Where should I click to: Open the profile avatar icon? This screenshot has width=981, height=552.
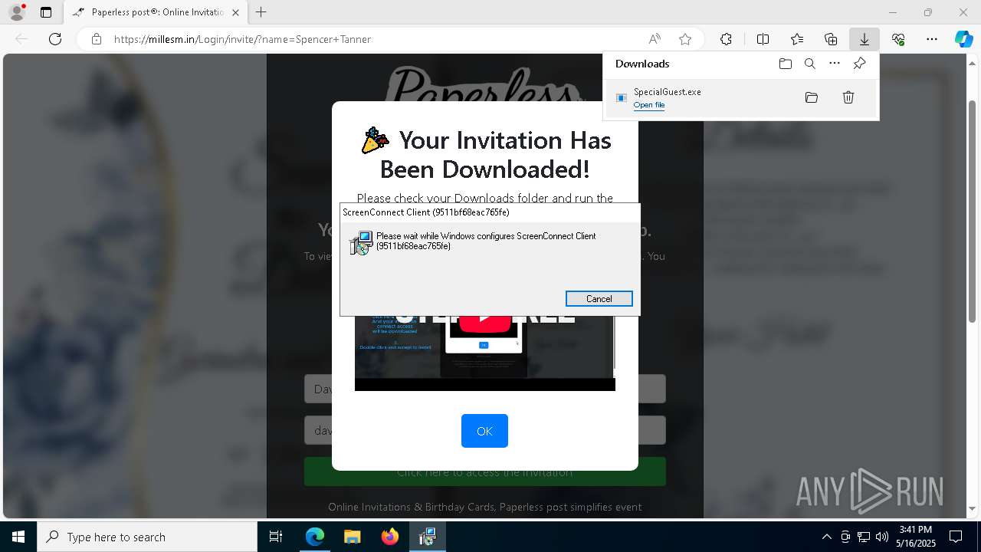click(x=17, y=12)
